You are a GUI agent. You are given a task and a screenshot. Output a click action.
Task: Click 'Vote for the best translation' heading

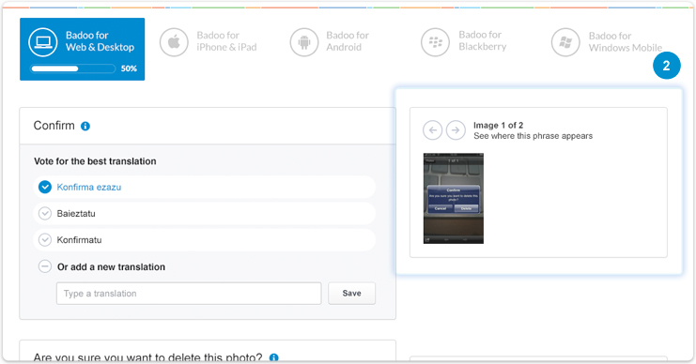95,161
